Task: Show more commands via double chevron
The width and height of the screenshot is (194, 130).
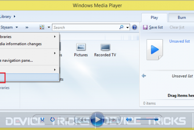Action: [x=27, y=27]
